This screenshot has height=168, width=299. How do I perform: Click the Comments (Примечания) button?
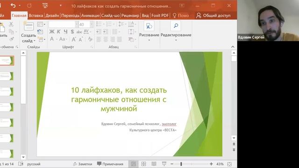[x=110, y=164]
